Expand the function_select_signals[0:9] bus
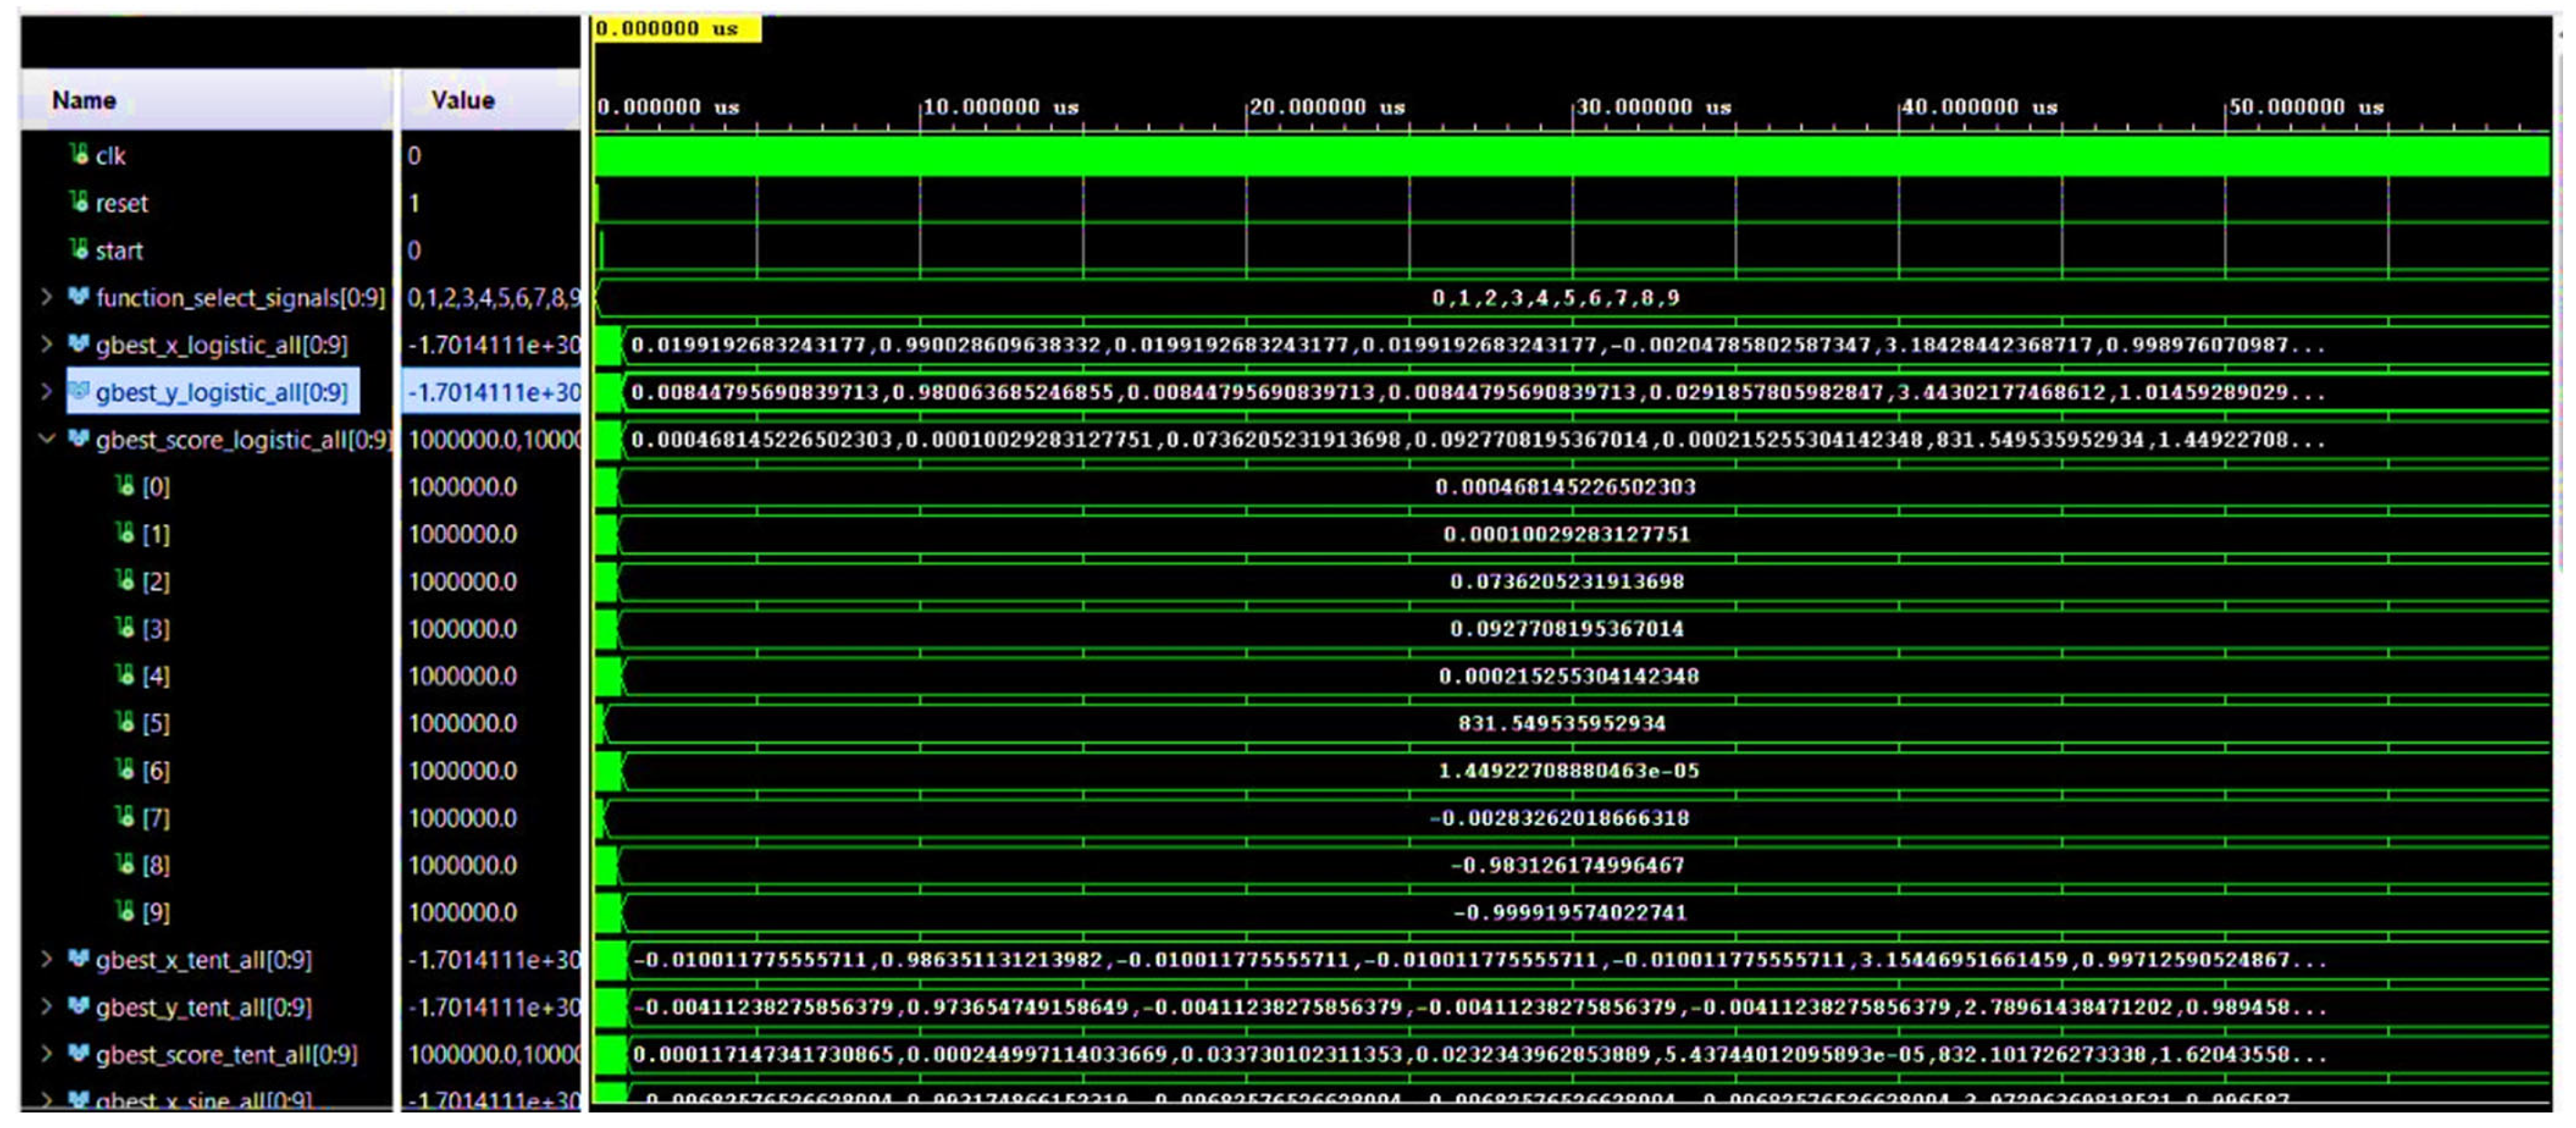2576x1128 pixels. [x=46, y=297]
